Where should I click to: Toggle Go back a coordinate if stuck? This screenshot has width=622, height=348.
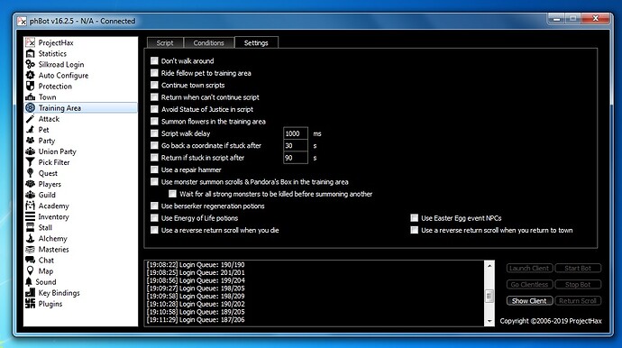click(154, 146)
